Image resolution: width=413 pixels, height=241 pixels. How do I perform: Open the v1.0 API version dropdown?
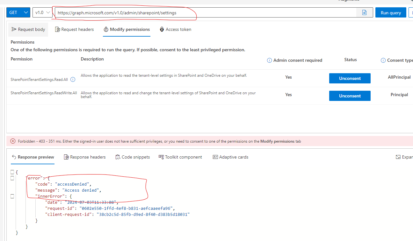(42, 12)
